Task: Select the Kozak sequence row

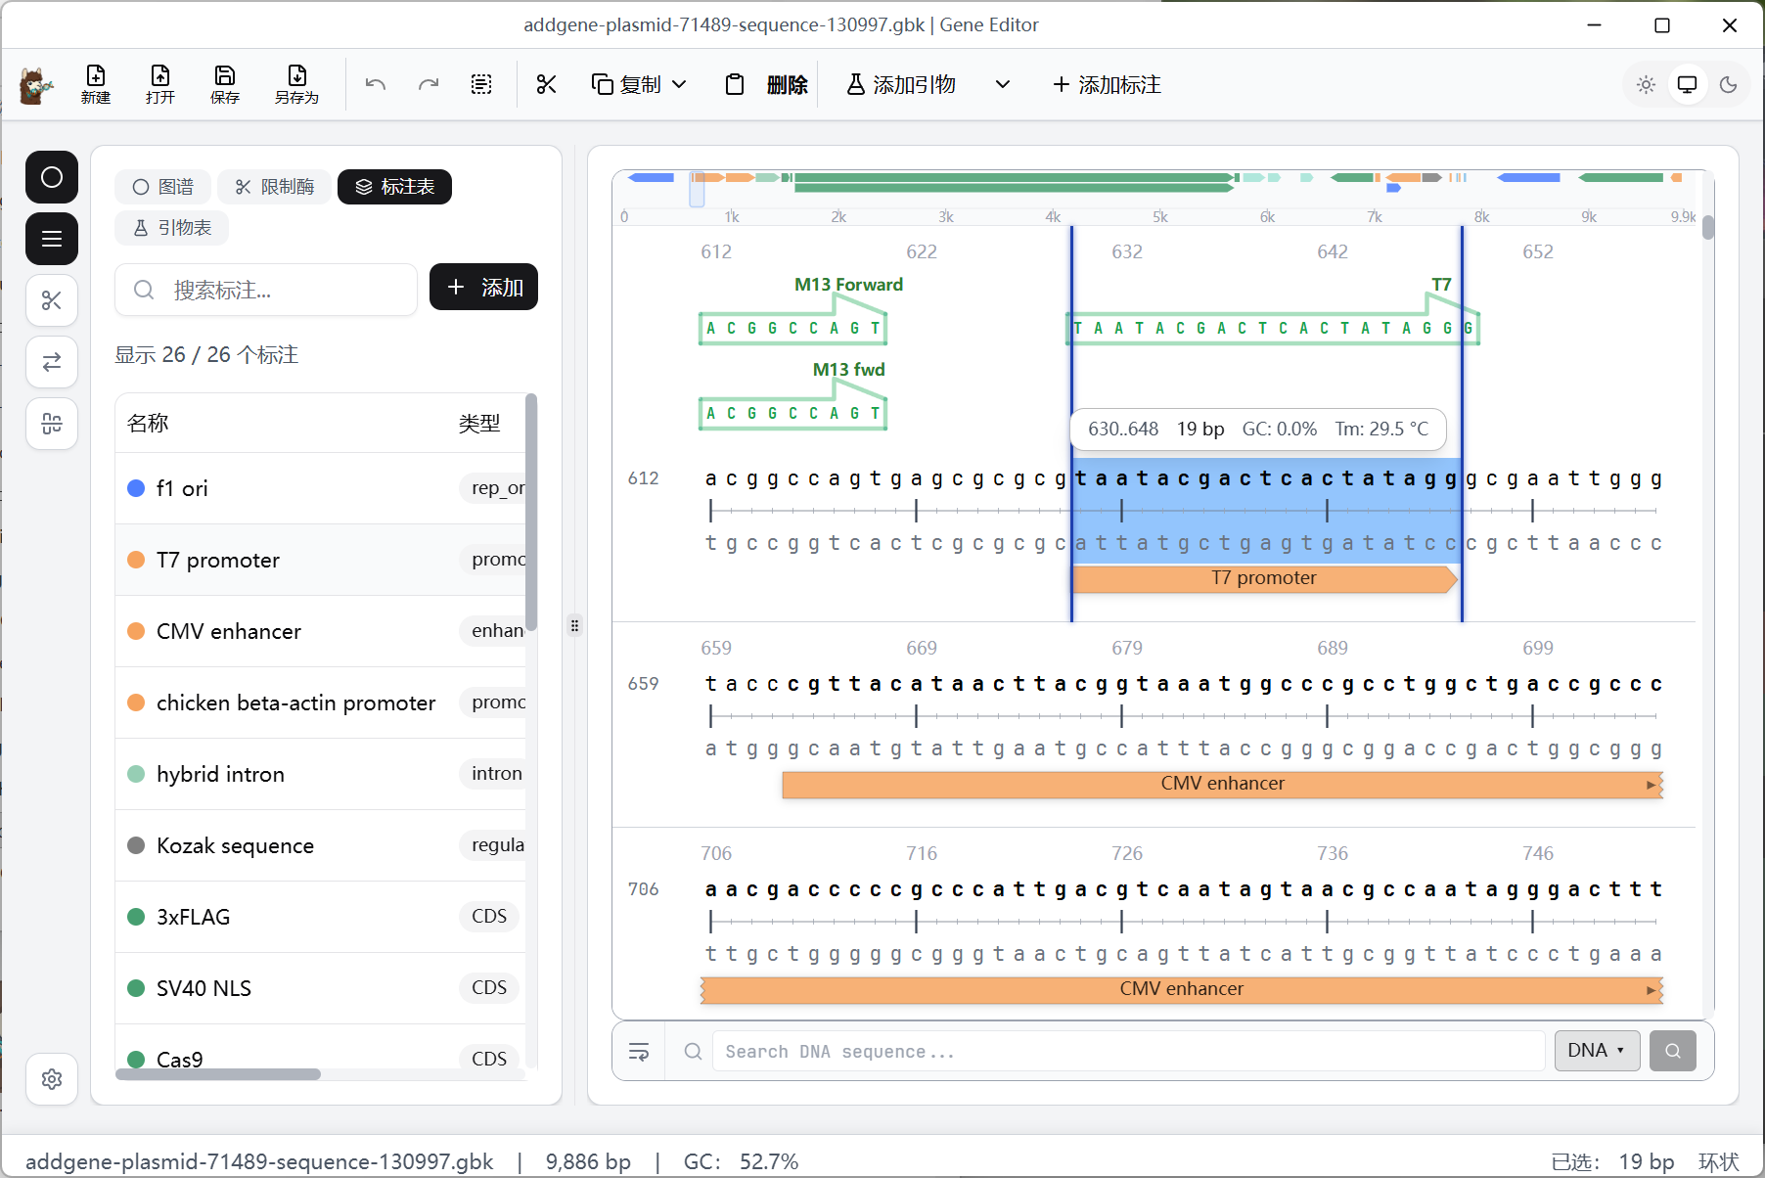Action: (321, 845)
